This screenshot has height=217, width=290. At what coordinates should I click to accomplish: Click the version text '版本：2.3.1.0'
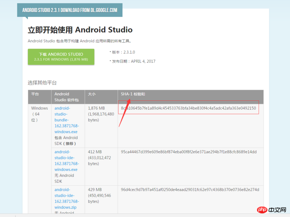[x=123, y=52]
